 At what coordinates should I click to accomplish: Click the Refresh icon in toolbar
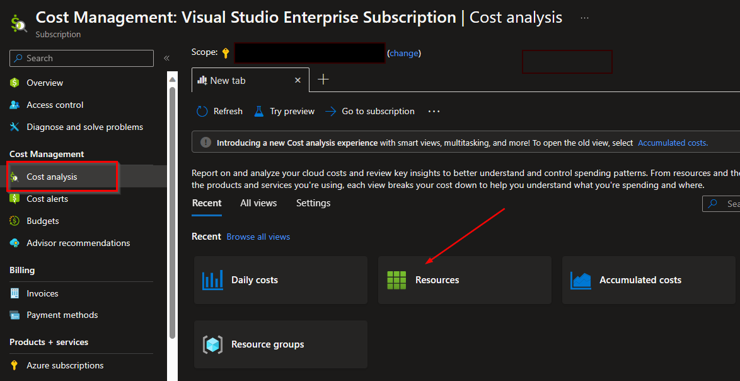click(x=202, y=112)
